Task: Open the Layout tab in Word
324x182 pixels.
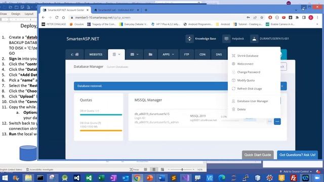Action: point(29,14)
